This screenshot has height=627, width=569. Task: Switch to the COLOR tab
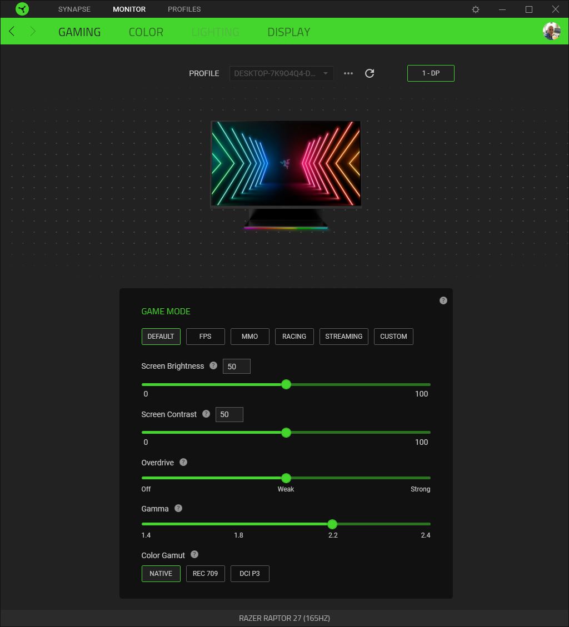tap(146, 32)
